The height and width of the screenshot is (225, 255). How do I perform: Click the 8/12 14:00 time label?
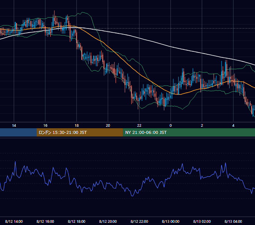(14, 221)
